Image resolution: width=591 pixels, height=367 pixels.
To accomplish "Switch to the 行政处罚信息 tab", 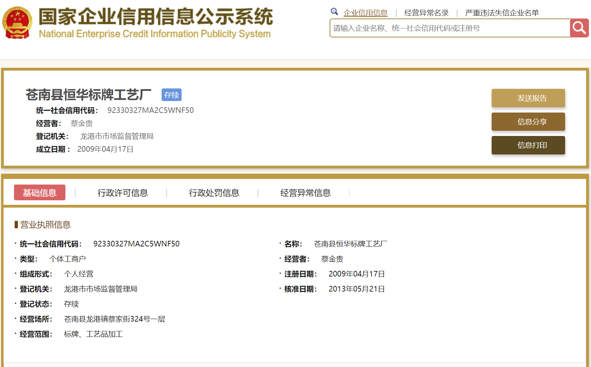I will pyautogui.click(x=214, y=193).
